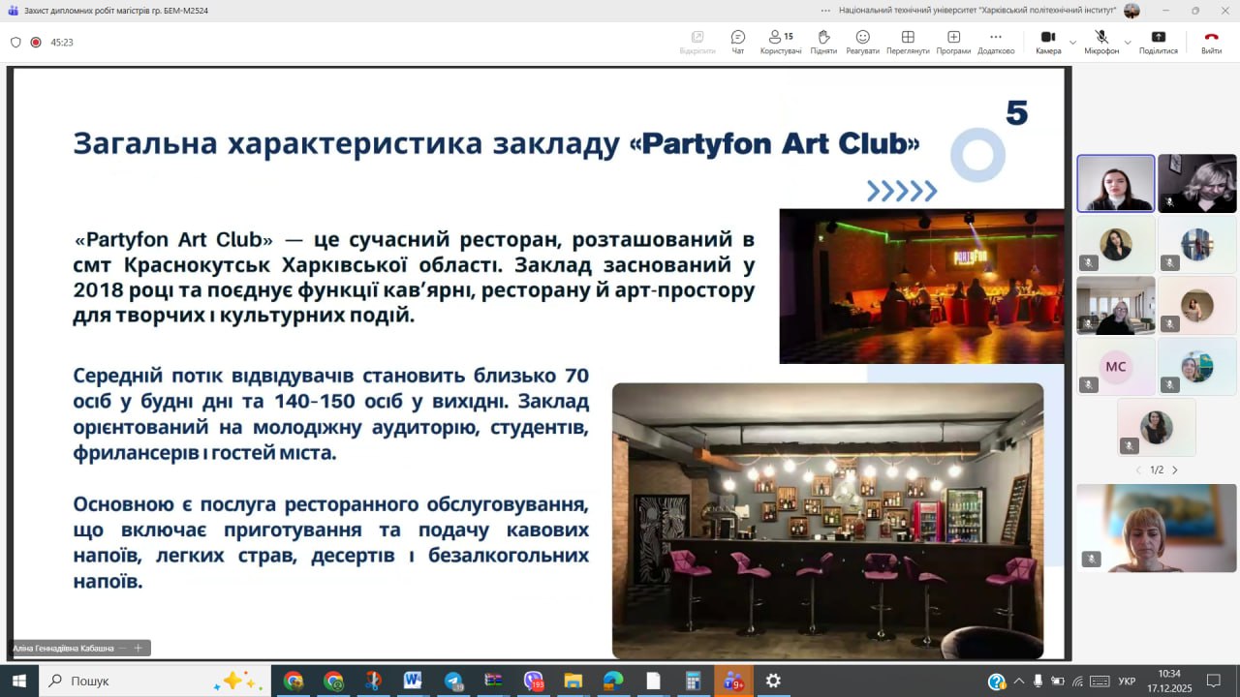Open the Teams app icon in title bar
Viewport: 1240px width, 697px height.
[14, 11]
